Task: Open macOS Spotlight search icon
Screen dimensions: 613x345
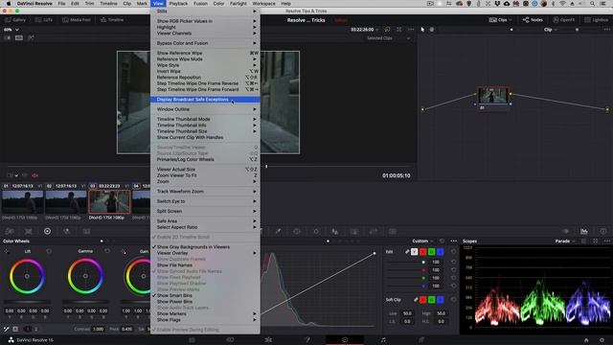Action: (592, 4)
